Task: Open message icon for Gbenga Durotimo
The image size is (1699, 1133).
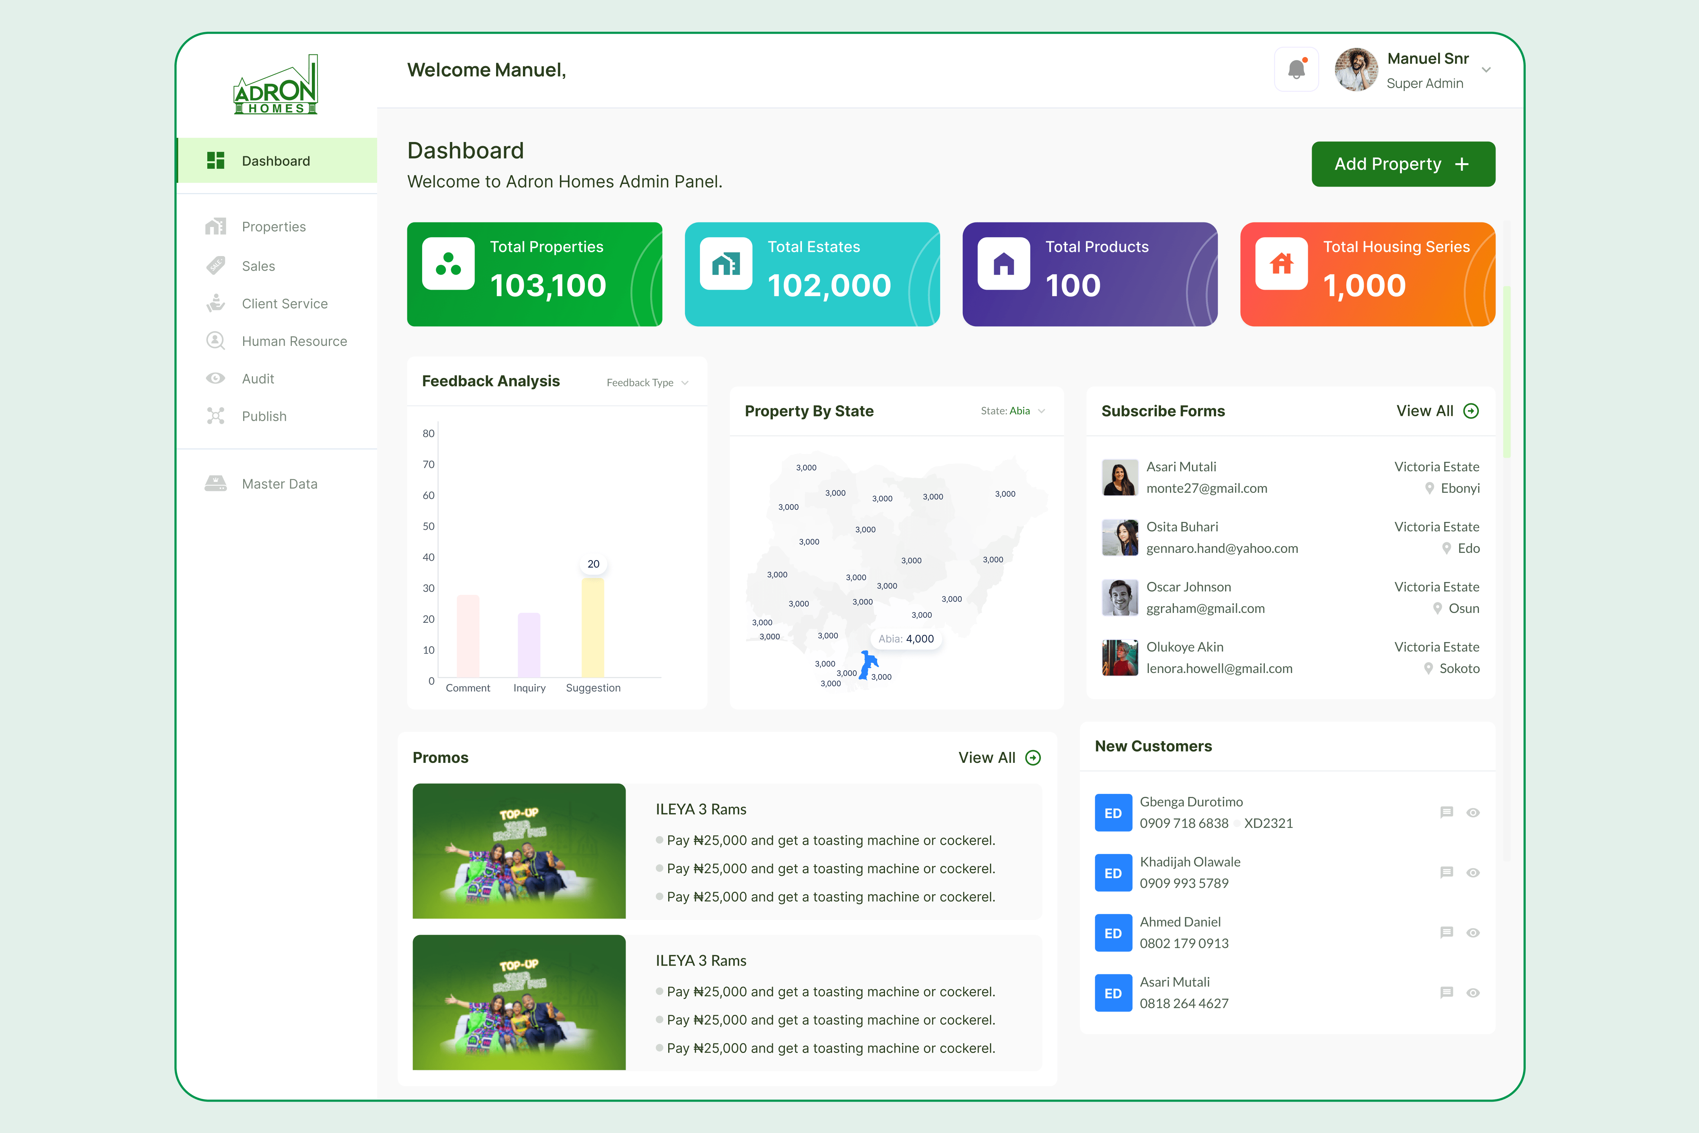Action: (x=1446, y=812)
